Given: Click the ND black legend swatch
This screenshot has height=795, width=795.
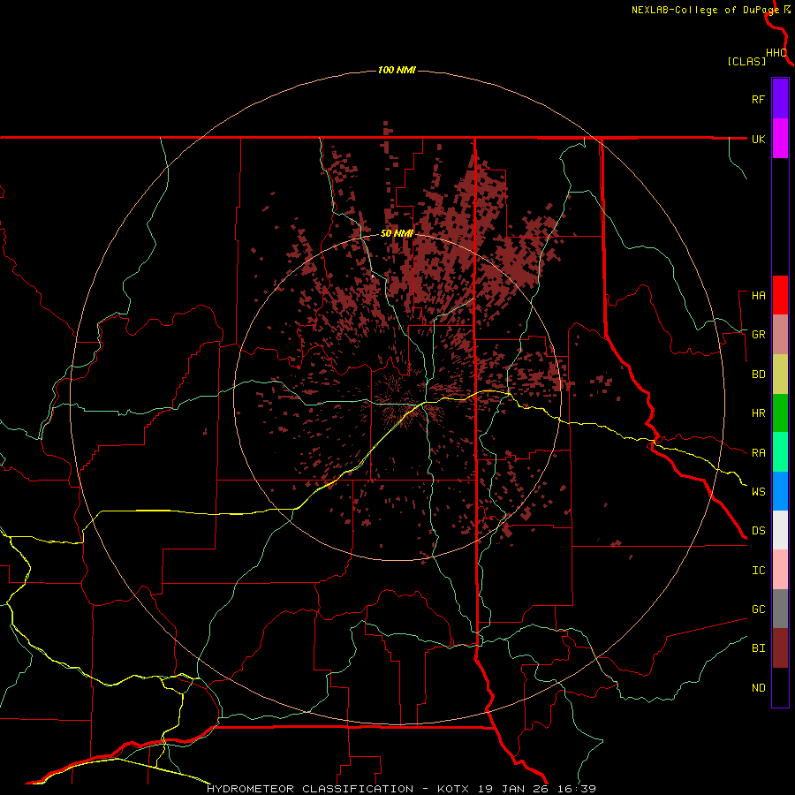Looking at the screenshot, I should click(780, 687).
